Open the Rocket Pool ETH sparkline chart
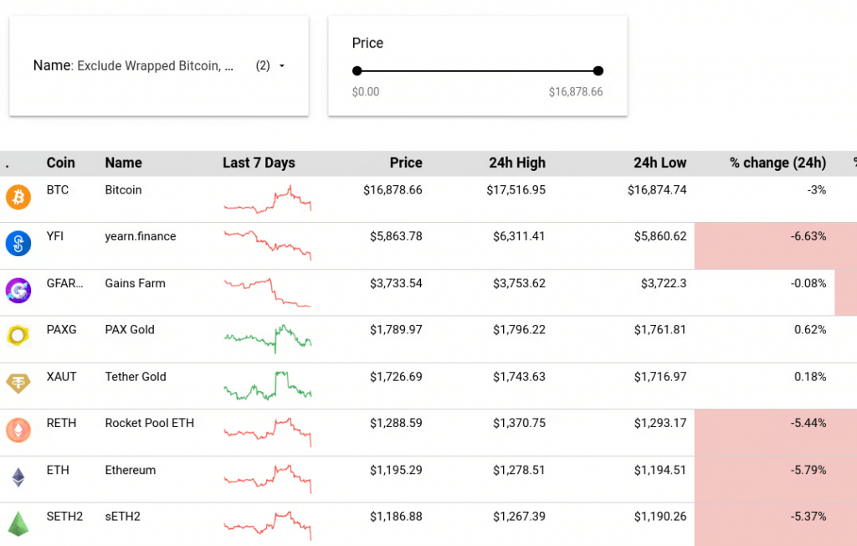The height and width of the screenshot is (546, 857). (268, 432)
